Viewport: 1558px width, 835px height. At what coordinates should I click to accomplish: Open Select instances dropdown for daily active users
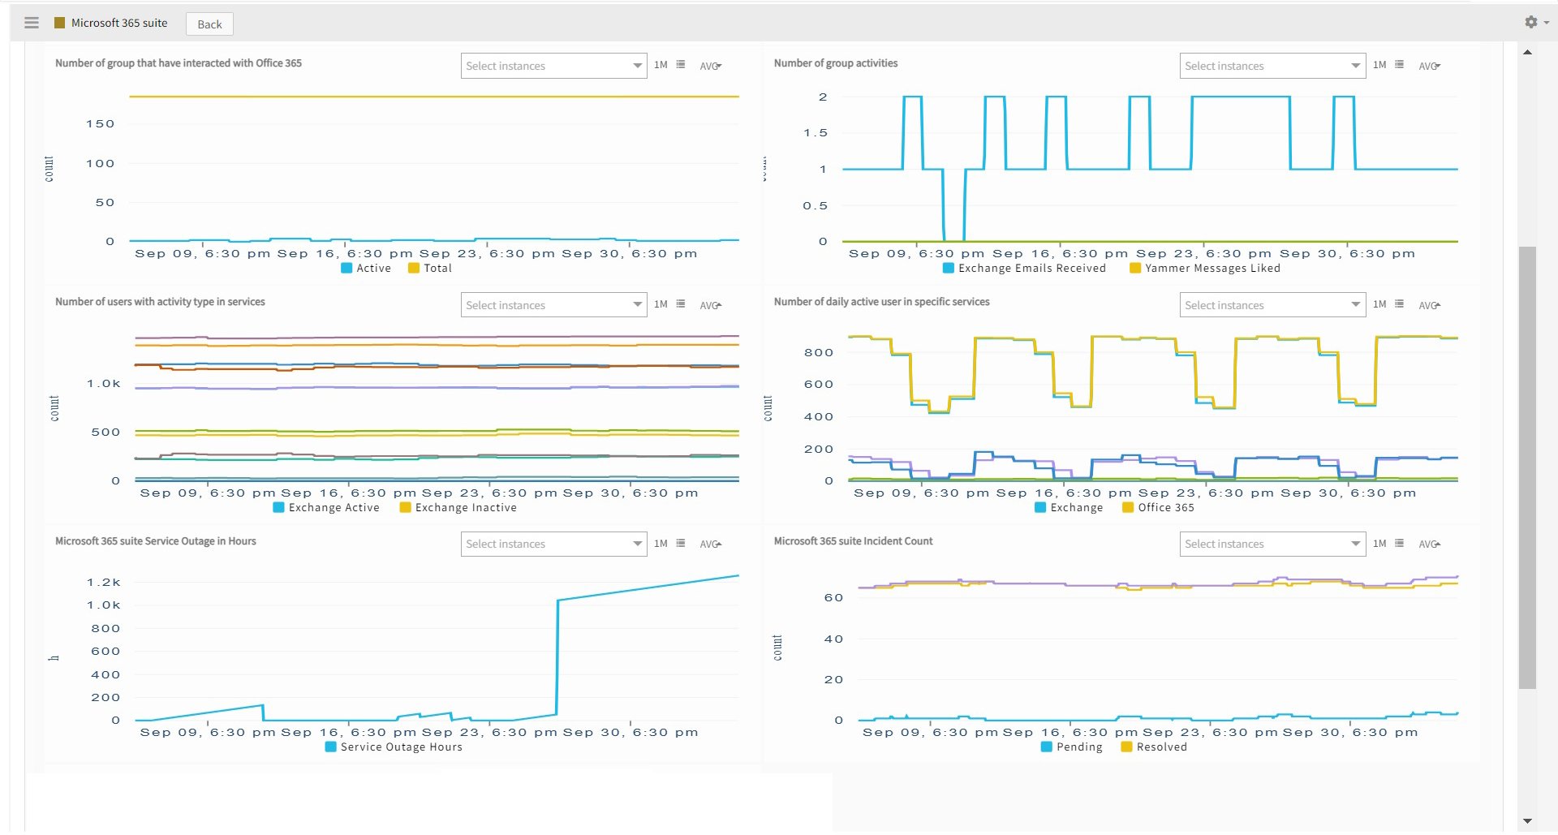1272,304
